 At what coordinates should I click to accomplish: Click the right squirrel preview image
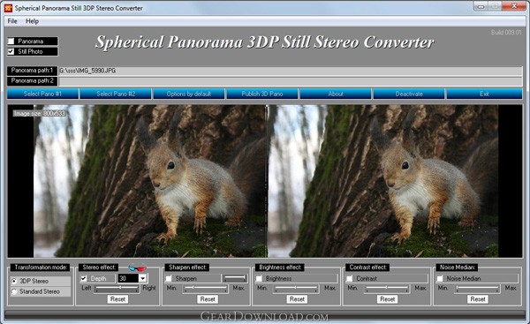pos(383,181)
